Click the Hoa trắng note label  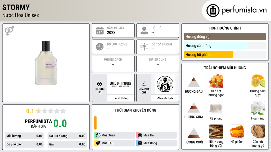pos(258,118)
